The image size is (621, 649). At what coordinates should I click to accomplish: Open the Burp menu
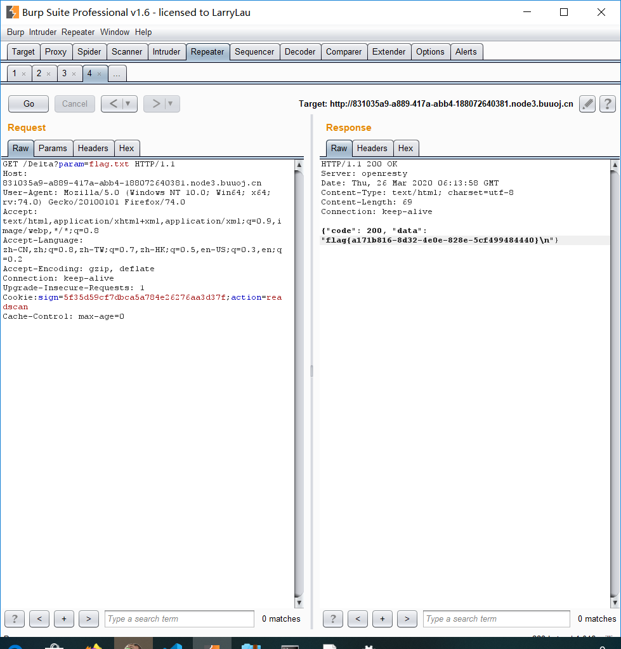pyautogui.click(x=15, y=32)
